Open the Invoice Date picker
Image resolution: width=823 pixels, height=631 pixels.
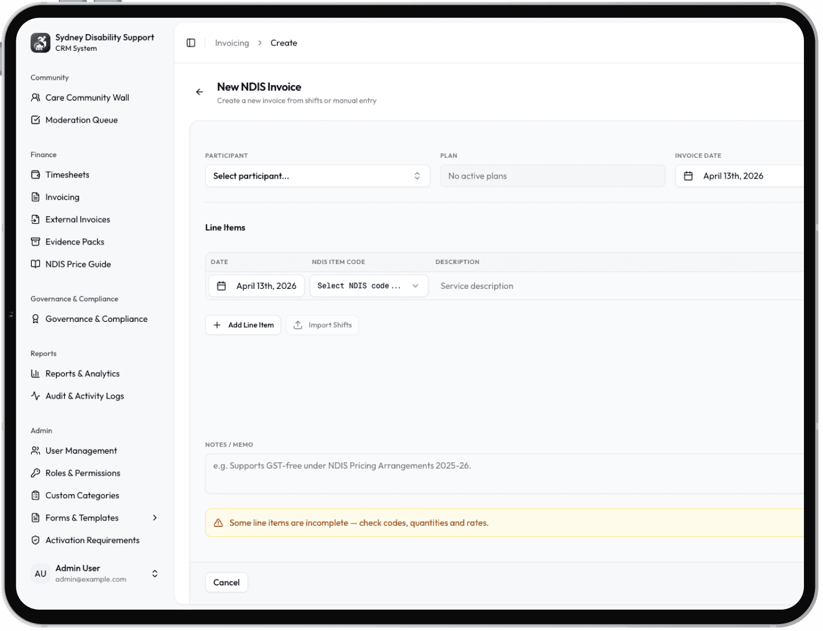click(739, 176)
